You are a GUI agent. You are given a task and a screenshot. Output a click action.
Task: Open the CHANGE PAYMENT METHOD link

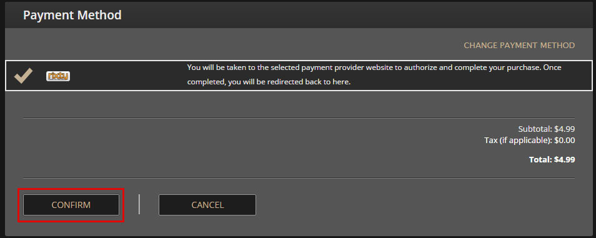pyautogui.click(x=519, y=45)
